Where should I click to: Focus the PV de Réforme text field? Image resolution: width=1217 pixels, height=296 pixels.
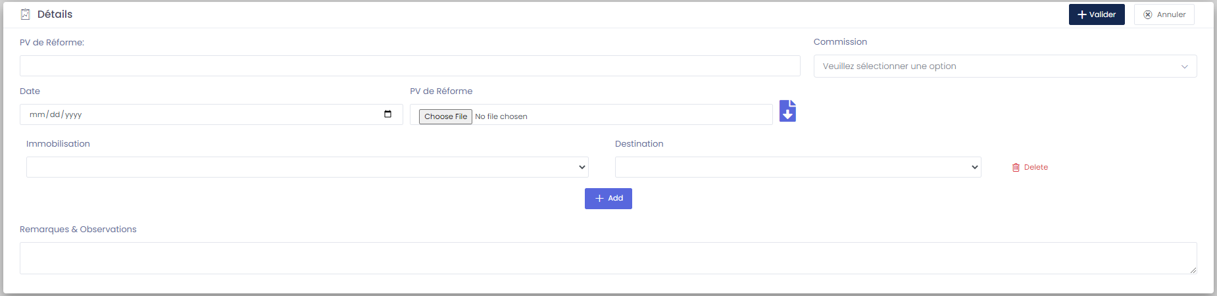coord(410,66)
